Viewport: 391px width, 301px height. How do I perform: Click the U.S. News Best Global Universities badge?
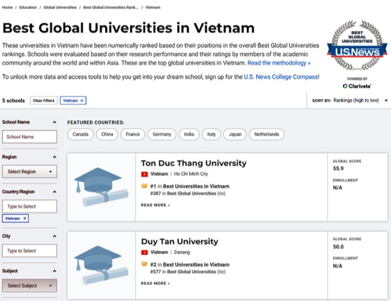click(357, 45)
